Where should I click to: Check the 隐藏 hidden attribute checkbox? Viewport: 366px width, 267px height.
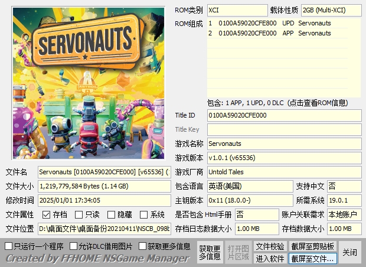[111, 214]
